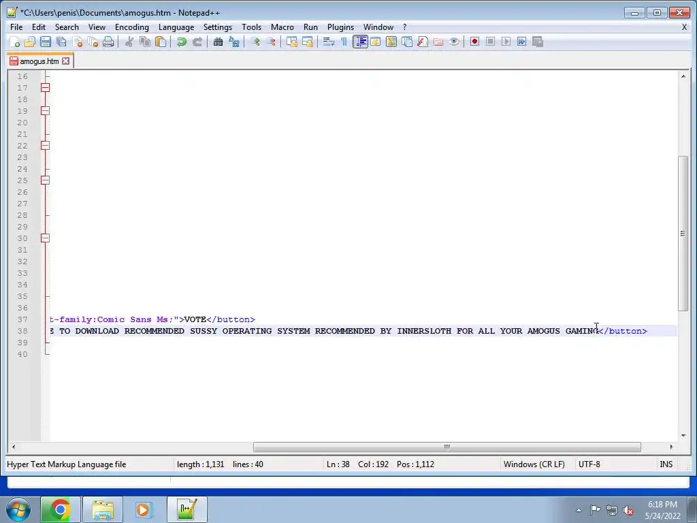Show all characters with the pilcrow icon
This screenshot has width=697, height=523.
[x=344, y=42]
